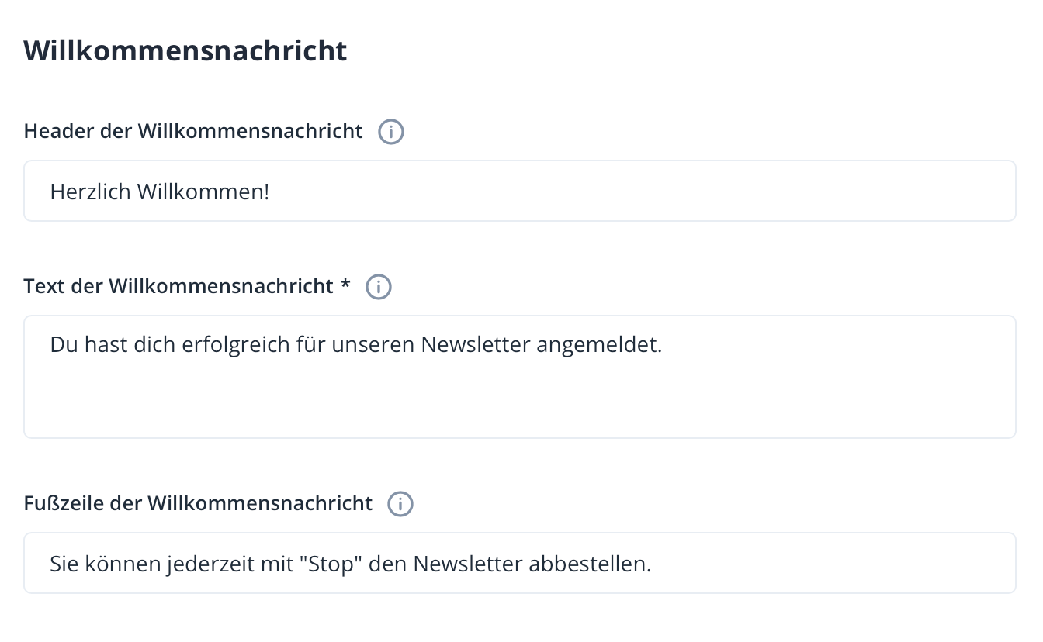Screen dimensions: 1043x642
Task: Click the 'Header der Willkommensnachricht' label
Action: click(193, 131)
